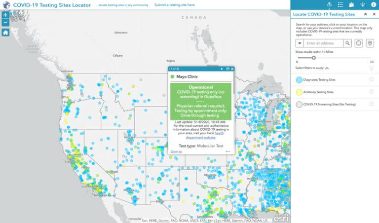Click Edmonton label on the map

tap(121, 33)
